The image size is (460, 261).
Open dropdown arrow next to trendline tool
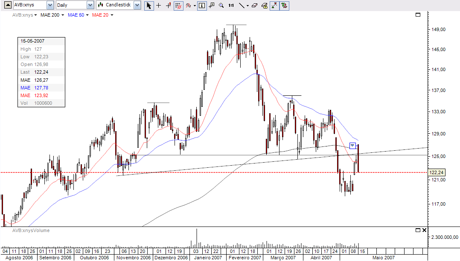point(247,5)
